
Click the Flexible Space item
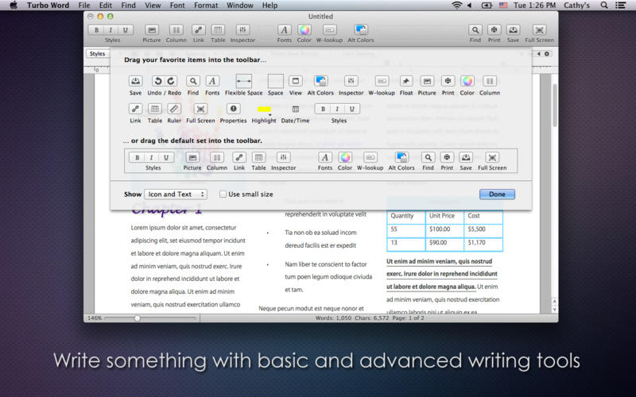[243, 81]
